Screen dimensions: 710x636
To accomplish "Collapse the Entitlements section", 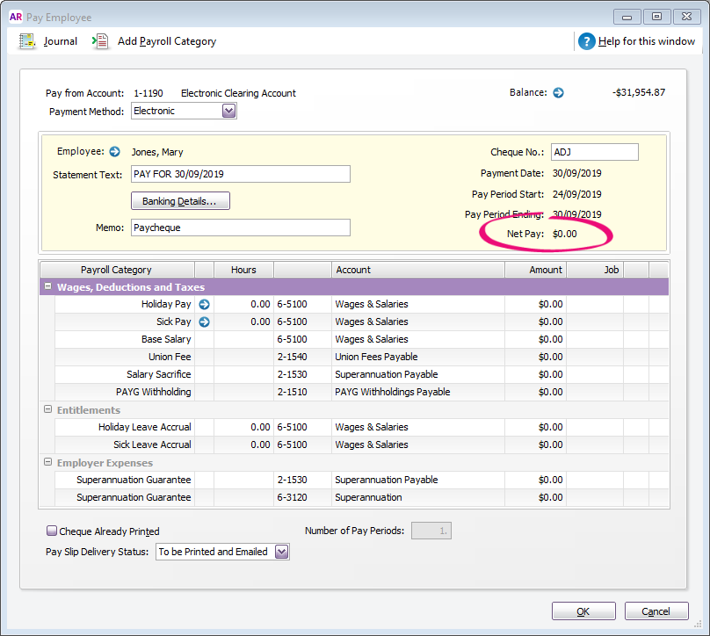I will point(47,409).
